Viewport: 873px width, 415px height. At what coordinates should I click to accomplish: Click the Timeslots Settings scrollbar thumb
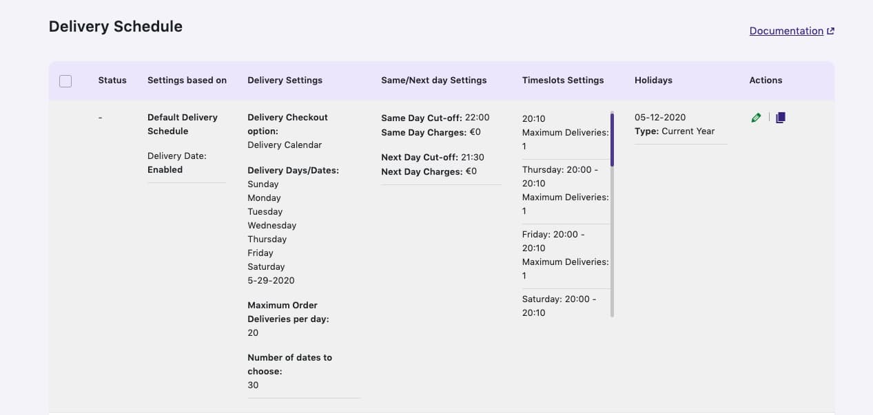point(612,140)
